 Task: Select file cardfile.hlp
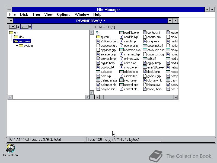(129, 37)
